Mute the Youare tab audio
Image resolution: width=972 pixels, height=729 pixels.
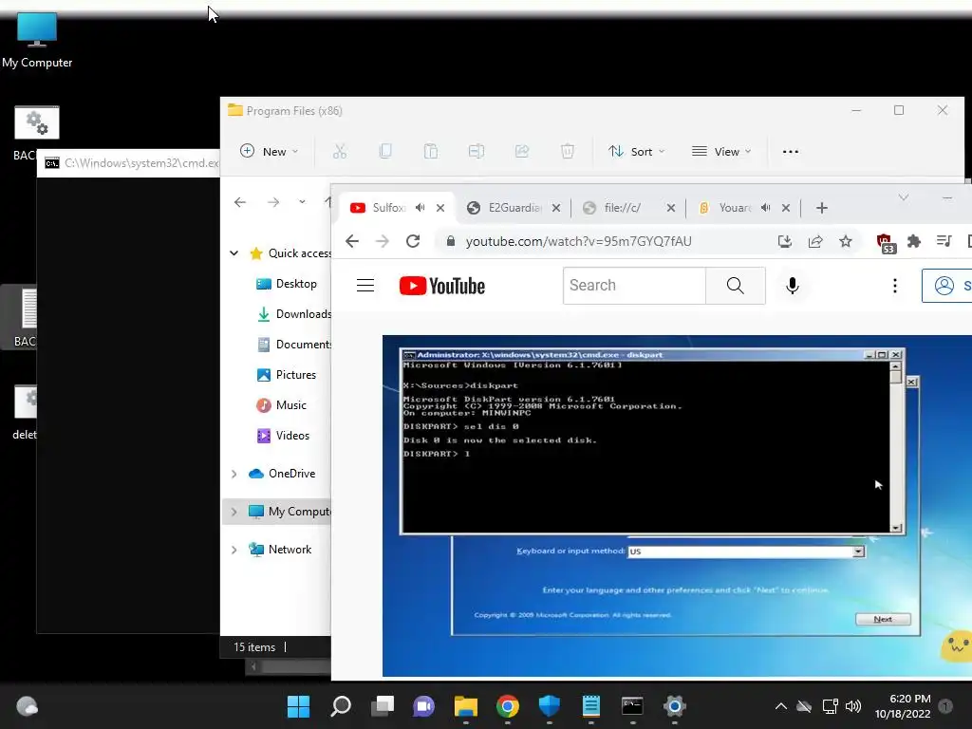766,208
